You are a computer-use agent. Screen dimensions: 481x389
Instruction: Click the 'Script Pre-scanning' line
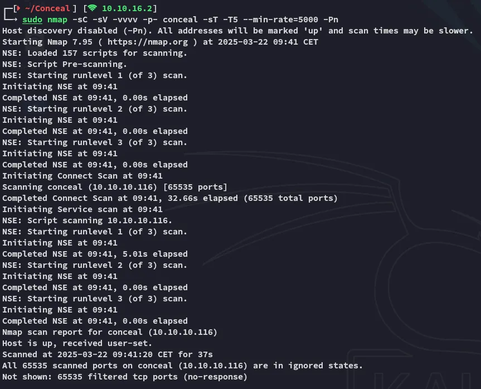pyautogui.click(x=65, y=64)
